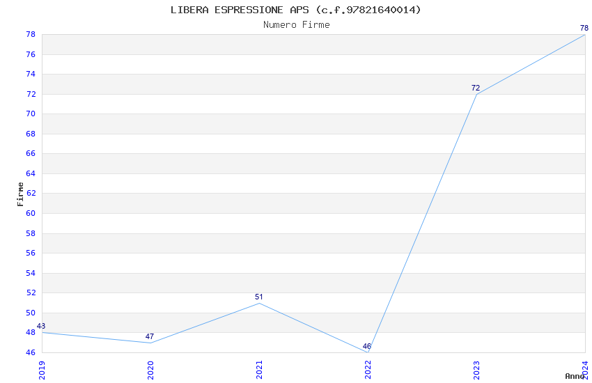
Task: Click the y-axis tick value 60
Action: [31, 213]
